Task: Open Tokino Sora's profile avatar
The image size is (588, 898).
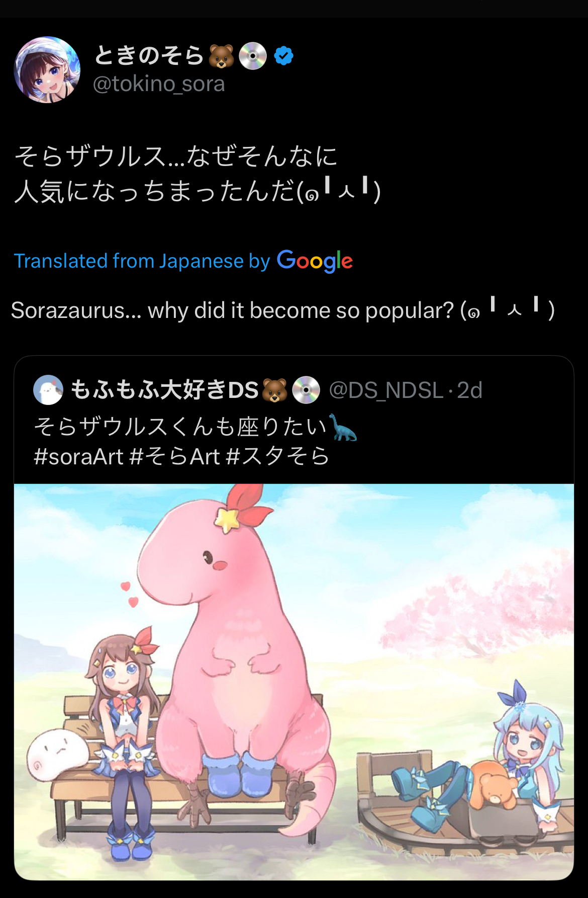Action: coord(47,69)
